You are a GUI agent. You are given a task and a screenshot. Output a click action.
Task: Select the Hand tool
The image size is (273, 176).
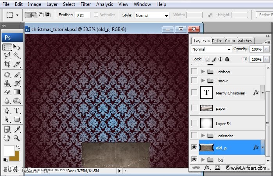(x=7, y=138)
